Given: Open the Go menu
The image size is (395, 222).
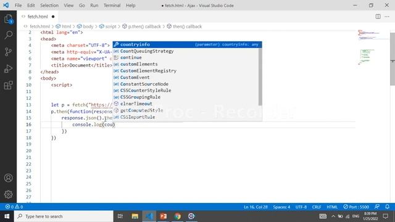Looking at the screenshot, I should [x=82, y=6].
